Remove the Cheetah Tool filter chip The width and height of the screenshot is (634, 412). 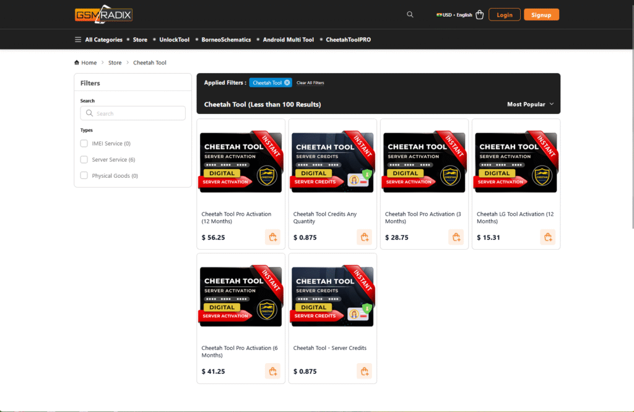point(287,82)
